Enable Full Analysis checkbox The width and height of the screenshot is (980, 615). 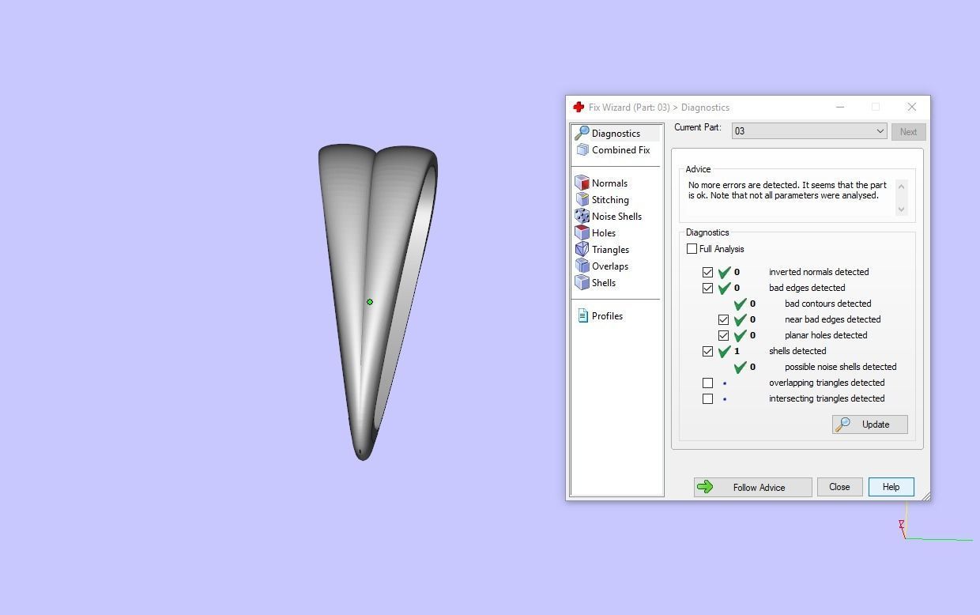(692, 249)
